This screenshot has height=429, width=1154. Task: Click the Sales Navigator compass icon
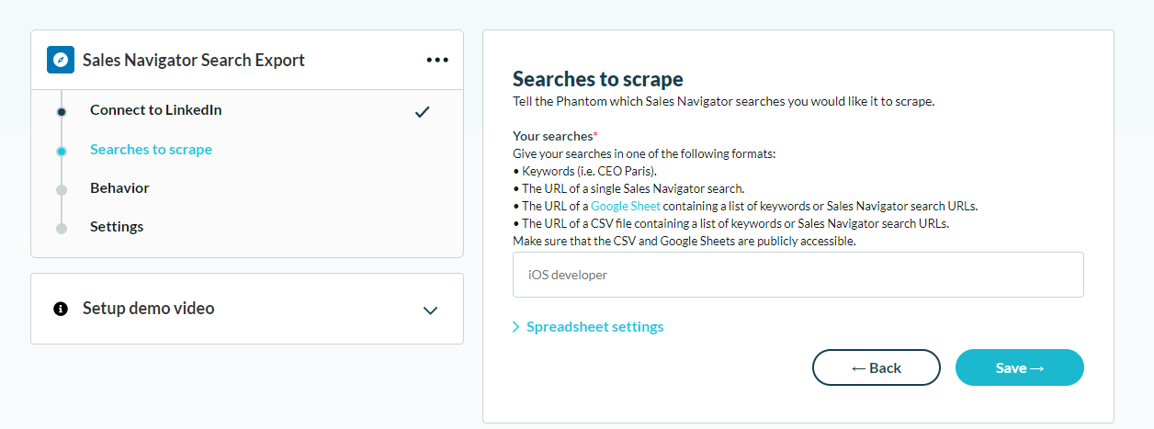click(60, 60)
